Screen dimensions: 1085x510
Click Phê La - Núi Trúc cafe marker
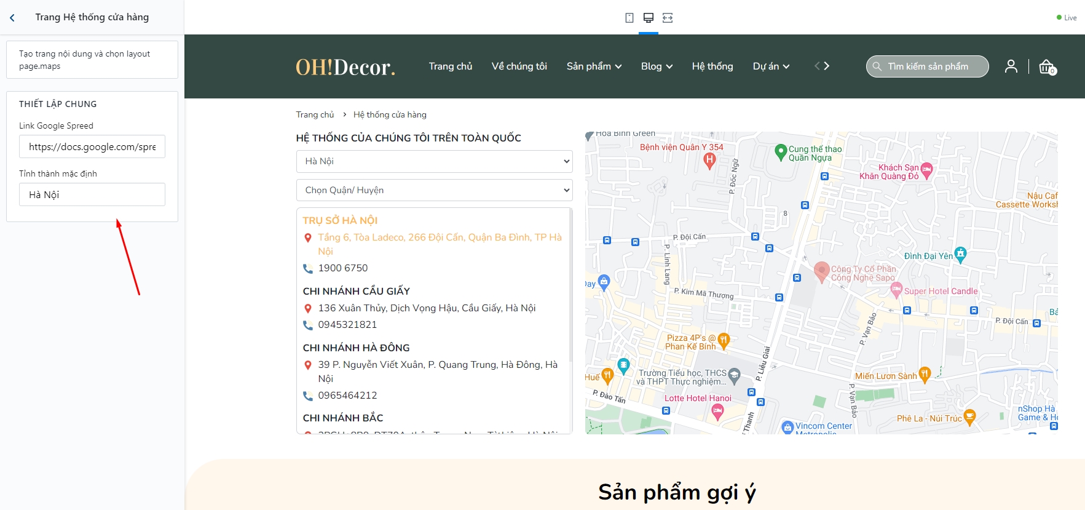969,417
